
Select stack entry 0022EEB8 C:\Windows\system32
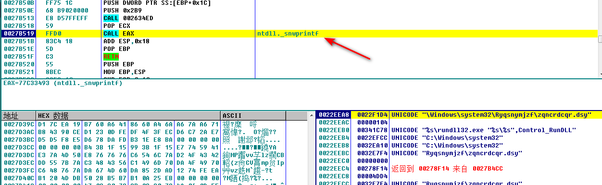458,146
